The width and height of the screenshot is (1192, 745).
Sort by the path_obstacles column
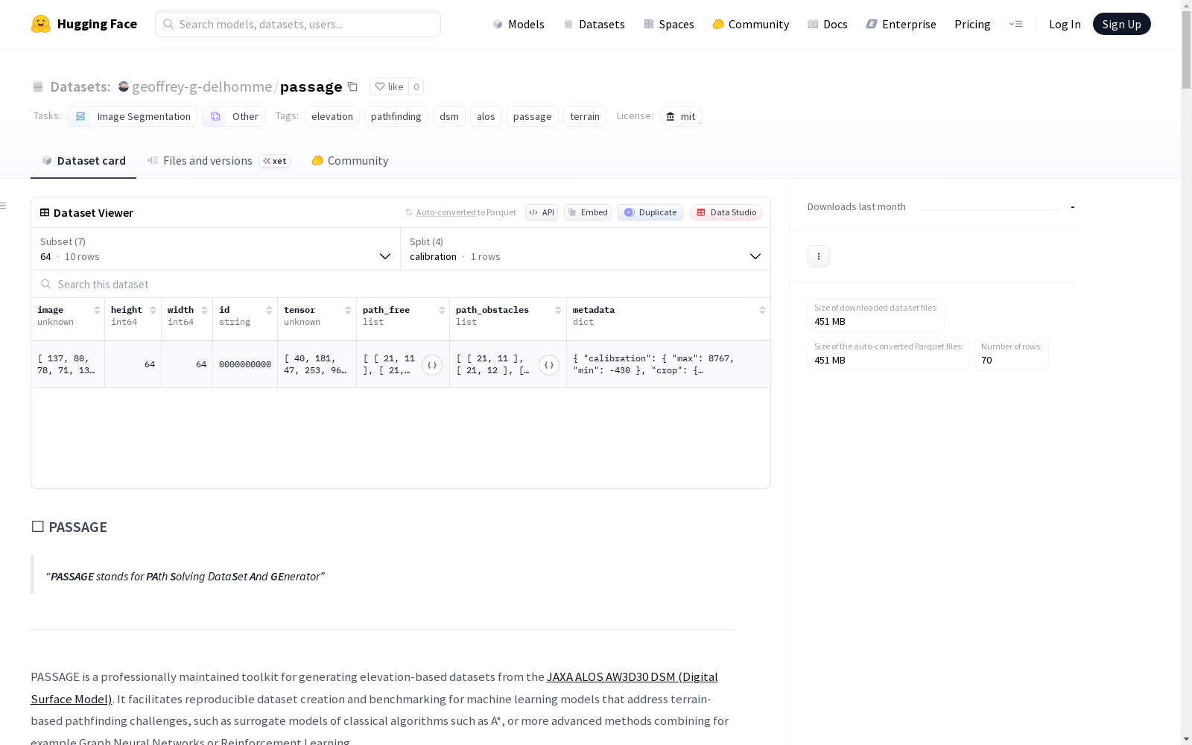click(x=558, y=310)
